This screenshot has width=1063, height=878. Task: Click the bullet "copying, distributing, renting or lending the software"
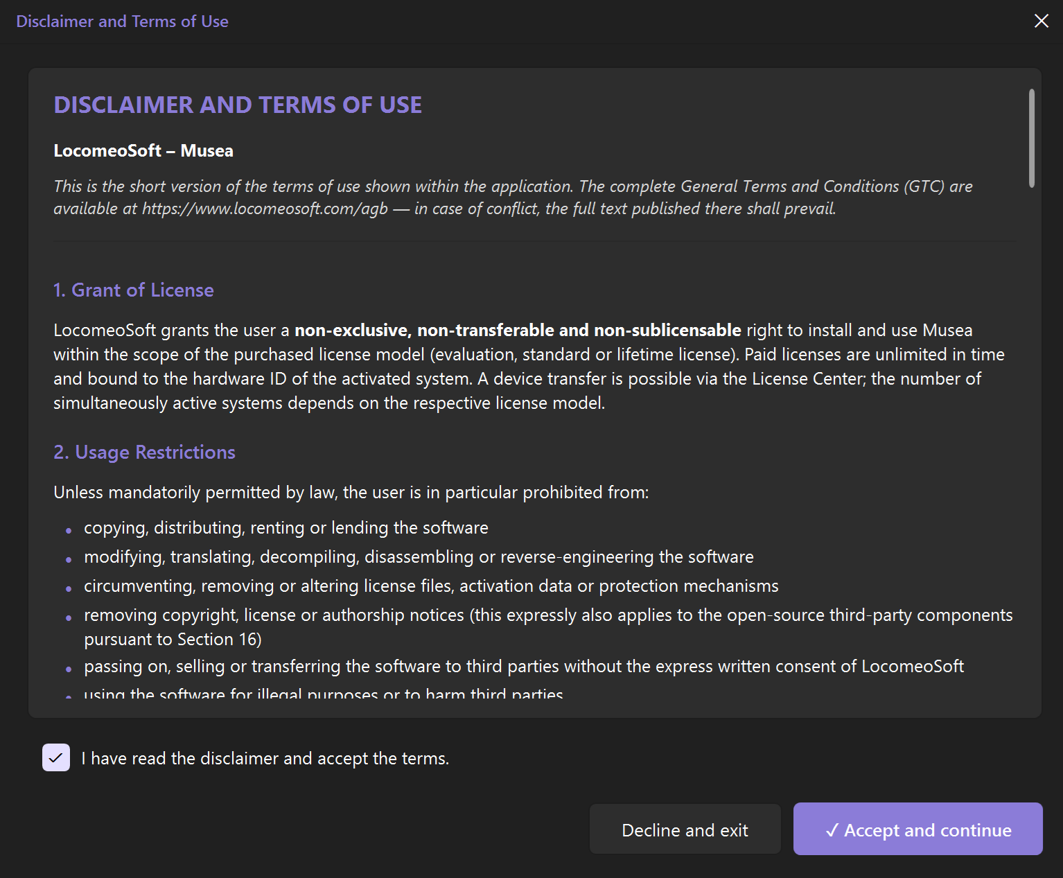[285, 527]
